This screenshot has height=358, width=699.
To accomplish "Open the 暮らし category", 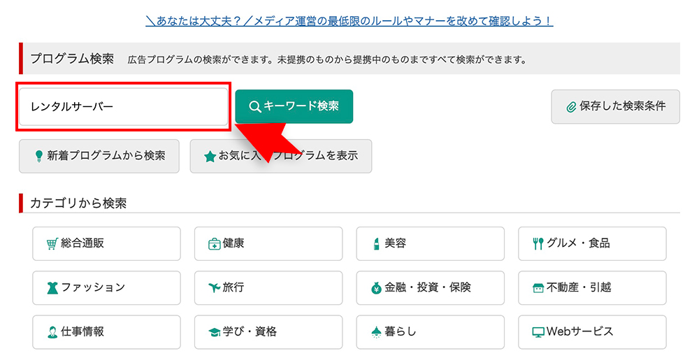I will 430,331.
